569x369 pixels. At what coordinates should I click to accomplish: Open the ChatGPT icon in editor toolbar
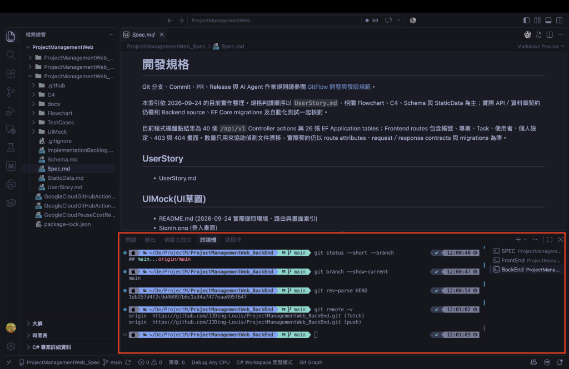click(528, 34)
